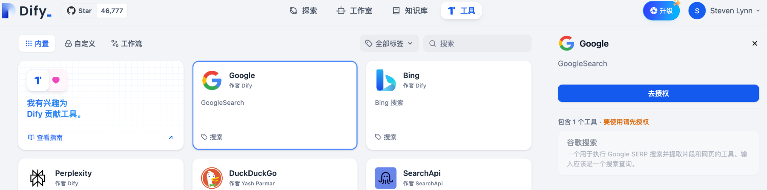Click the 包含 1 个工具 text
Screen dimensions: 767x190
tap(577, 122)
